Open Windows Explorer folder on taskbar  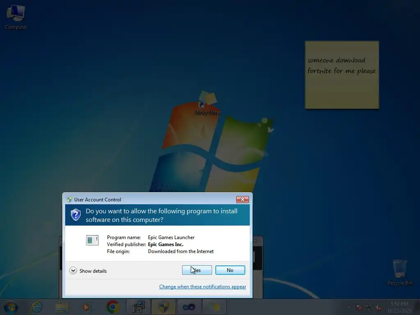point(62,307)
